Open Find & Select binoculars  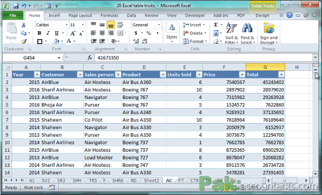click(x=248, y=33)
